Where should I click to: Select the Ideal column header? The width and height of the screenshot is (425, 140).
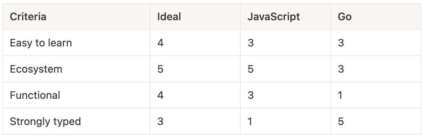pyautogui.click(x=195, y=16)
